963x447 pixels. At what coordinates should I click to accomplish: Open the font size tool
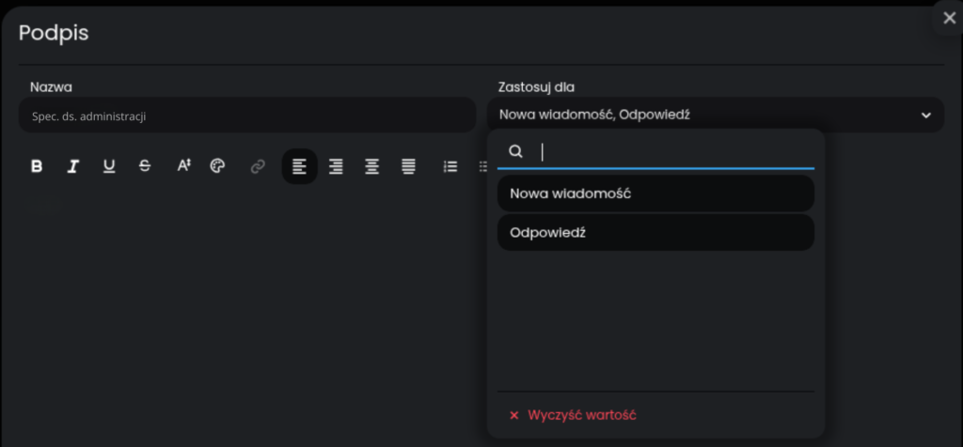click(184, 167)
